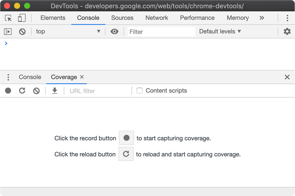Export coverage with the download icon

(x=55, y=91)
